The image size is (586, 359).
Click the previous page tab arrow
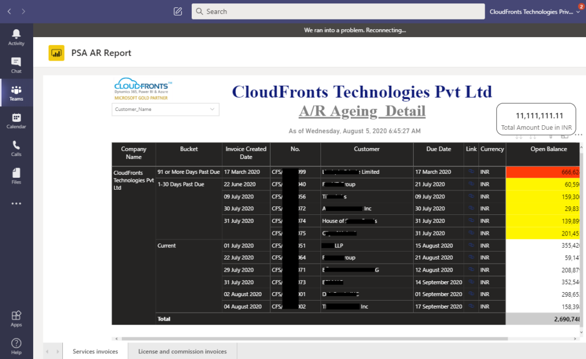tap(47, 352)
